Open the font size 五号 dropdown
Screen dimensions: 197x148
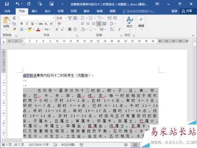[x=65, y=18]
